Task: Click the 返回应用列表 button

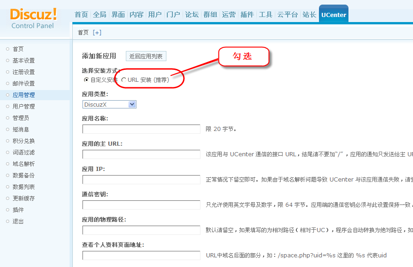Action: coord(146,56)
